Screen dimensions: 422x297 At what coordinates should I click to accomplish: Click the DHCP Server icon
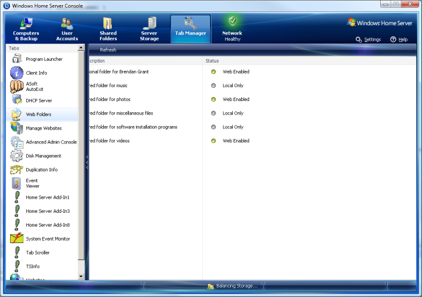(17, 99)
